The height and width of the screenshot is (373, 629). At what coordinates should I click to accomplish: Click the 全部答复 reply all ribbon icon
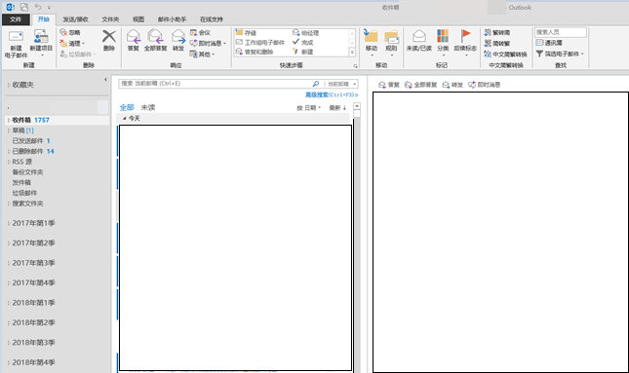click(x=155, y=36)
